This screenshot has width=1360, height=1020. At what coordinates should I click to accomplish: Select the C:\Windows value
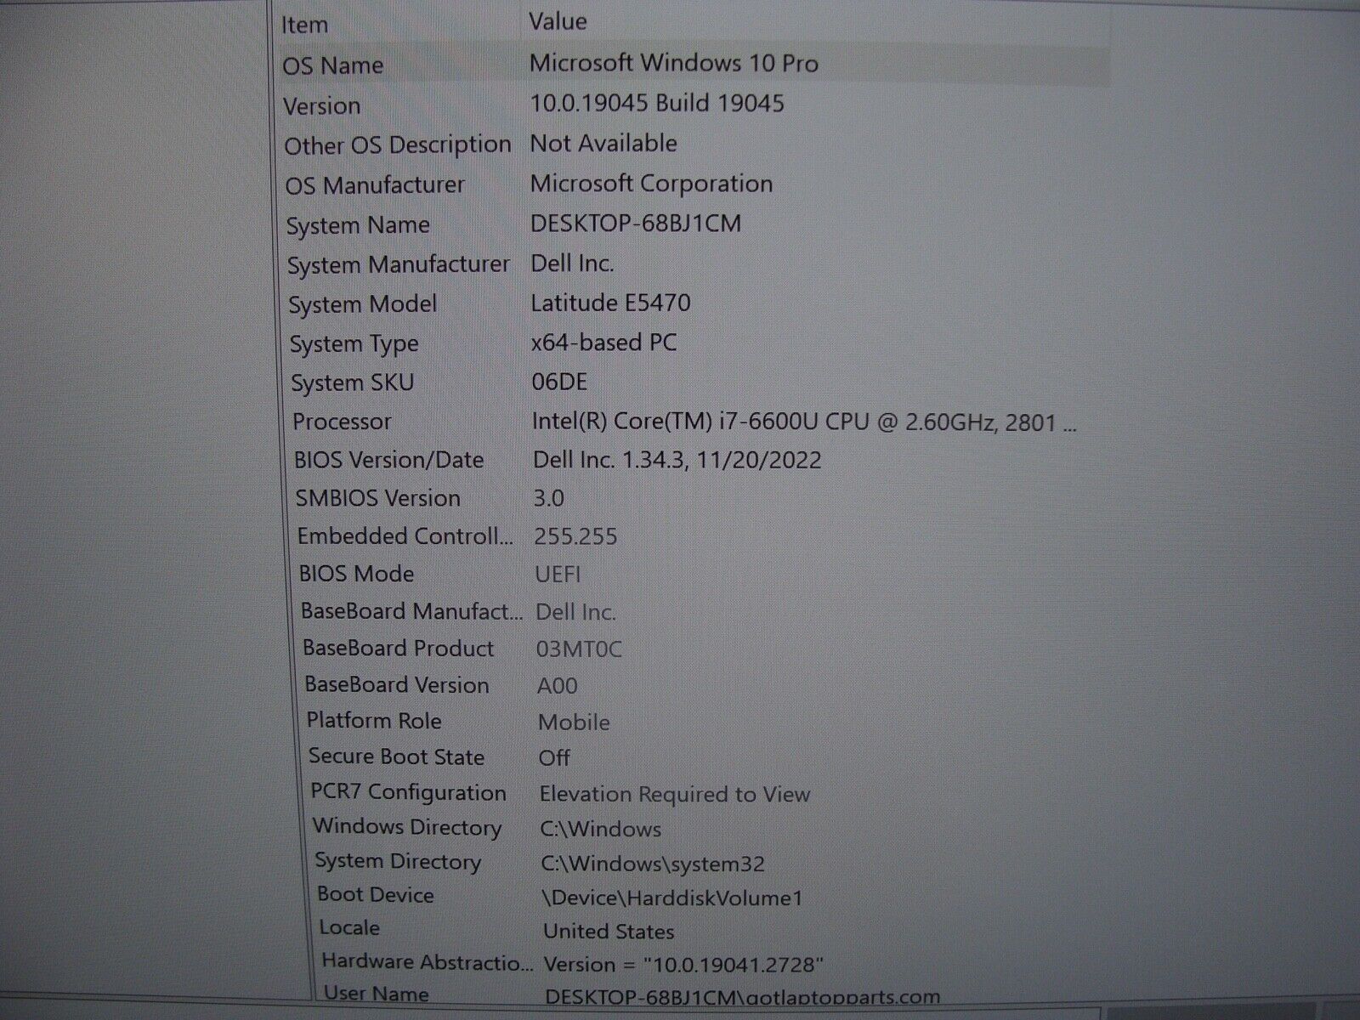pos(601,829)
